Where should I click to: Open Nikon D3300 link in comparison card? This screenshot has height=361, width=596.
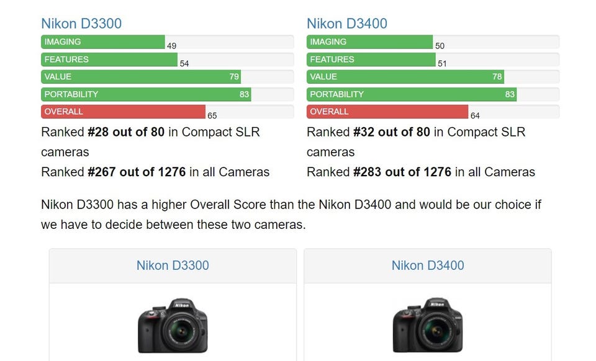173,265
